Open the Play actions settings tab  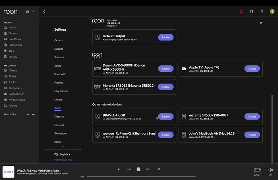pos(61,91)
